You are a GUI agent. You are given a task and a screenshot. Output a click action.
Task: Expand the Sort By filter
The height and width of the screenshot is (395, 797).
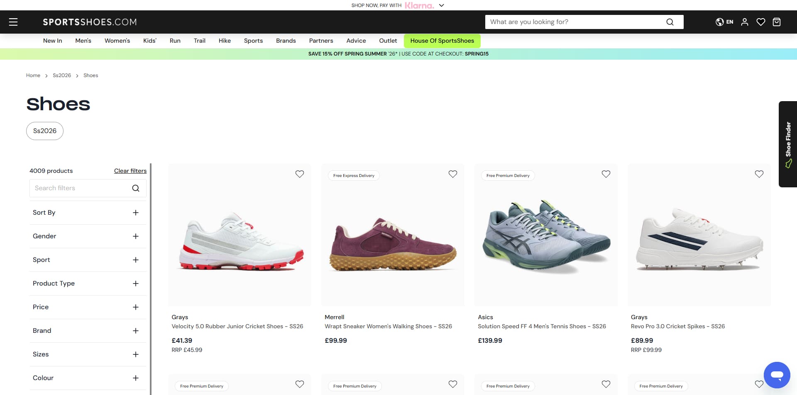(88, 213)
